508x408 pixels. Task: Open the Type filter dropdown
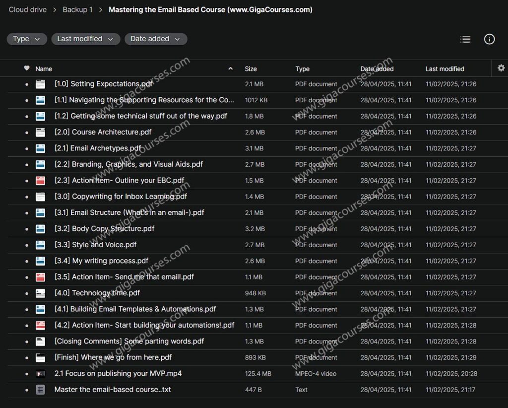[x=27, y=39]
